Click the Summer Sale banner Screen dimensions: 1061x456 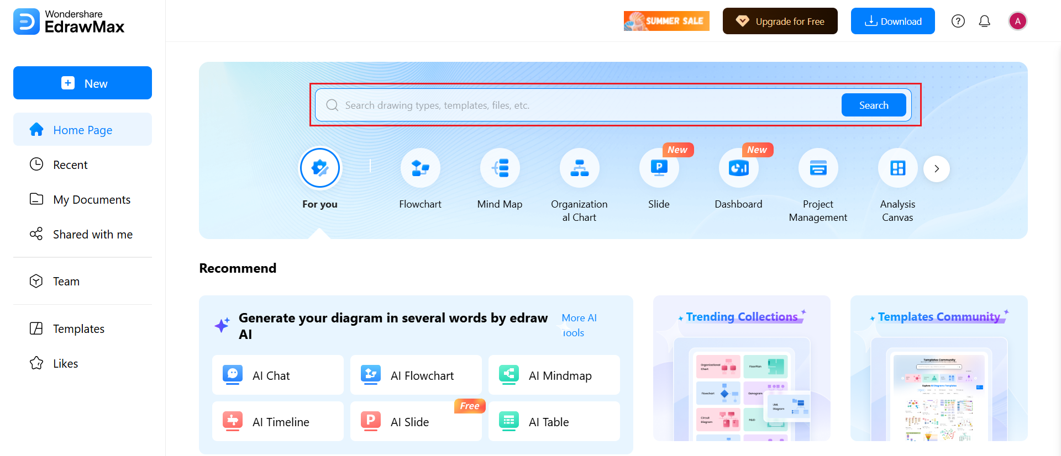pos(666,21)
